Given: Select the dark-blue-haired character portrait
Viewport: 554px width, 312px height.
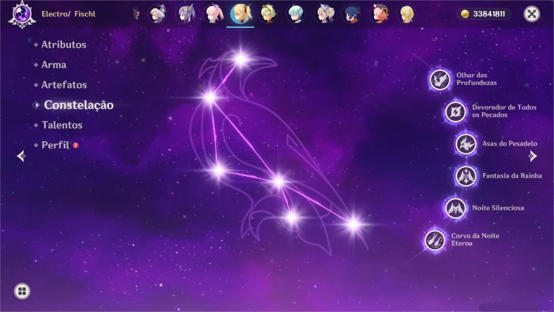Looking at the screenshot, I should [351, 14].
